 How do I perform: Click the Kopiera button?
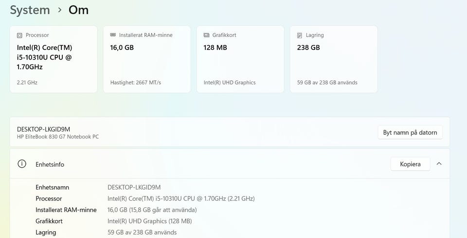411,164
